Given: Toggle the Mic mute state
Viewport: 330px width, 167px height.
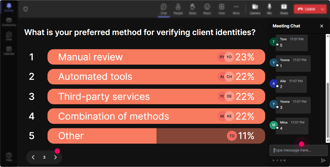Looking at the screenshot, I should pos(269,9).
